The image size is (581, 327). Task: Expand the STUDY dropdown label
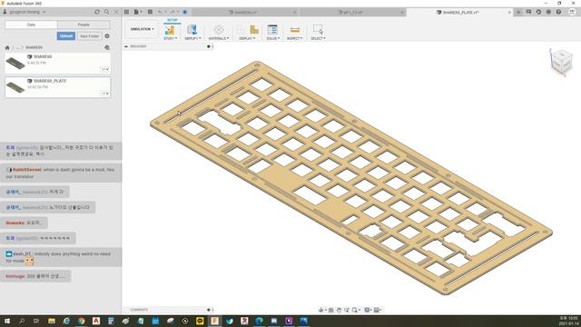[171, 38]
